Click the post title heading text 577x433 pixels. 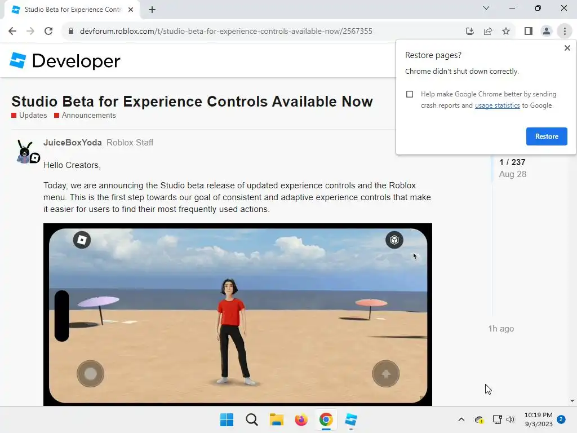pyautogui.click(x=192, y=101)
